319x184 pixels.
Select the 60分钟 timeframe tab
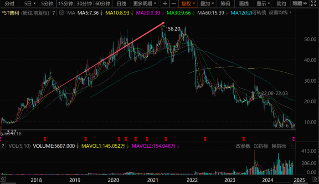click(103, 4)
